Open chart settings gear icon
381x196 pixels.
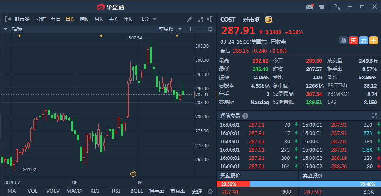[x=210, y=29]
